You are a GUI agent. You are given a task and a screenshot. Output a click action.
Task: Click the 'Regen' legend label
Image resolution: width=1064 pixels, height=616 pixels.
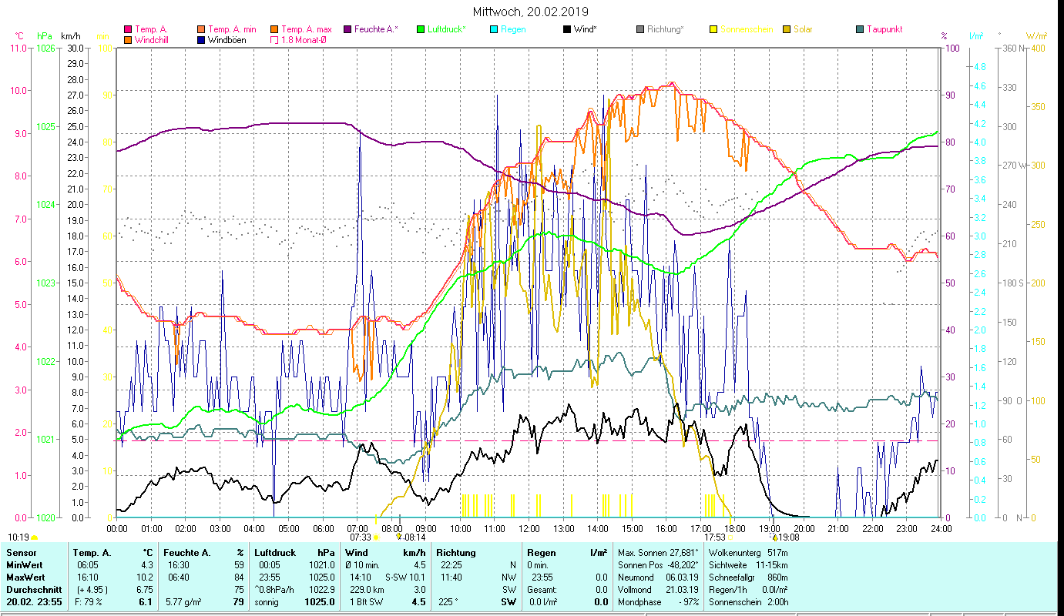tap(512, 29)
